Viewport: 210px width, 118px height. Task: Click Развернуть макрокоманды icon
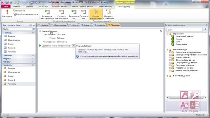[x=47, y=14]
